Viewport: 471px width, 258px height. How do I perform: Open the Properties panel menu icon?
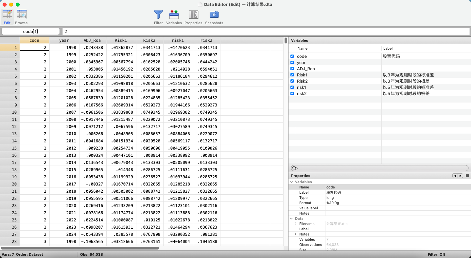tap(467, 176)
